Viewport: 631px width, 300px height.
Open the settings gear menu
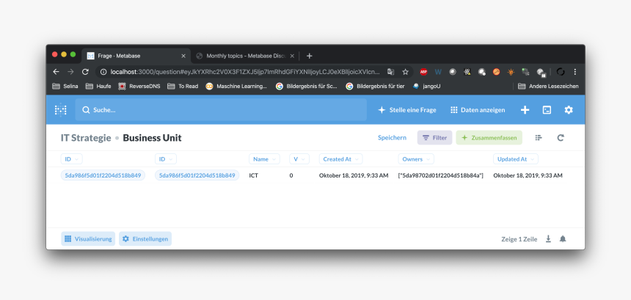569,110
